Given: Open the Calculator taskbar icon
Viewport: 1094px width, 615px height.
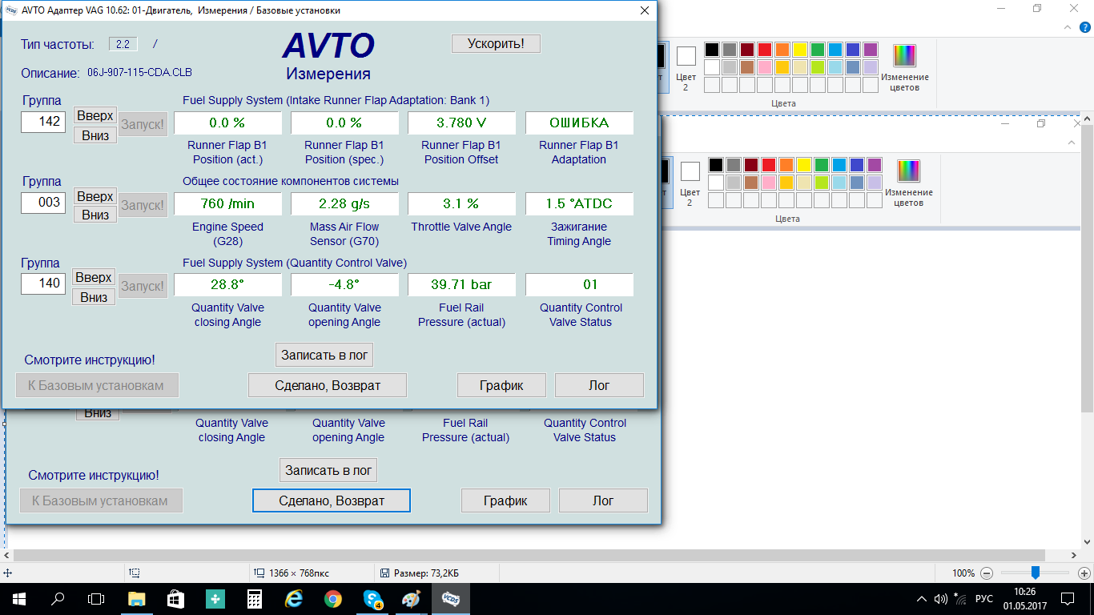Looking at the screenshot, I should pyautogui.click(x=255, y=598).
